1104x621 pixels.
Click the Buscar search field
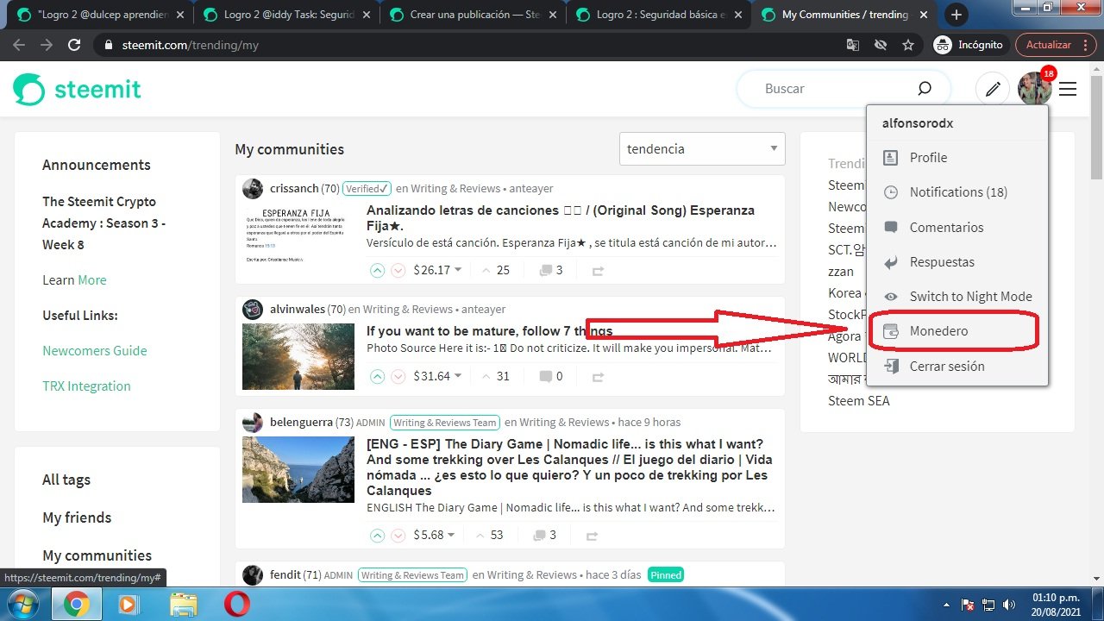click(x=828, y=89)
